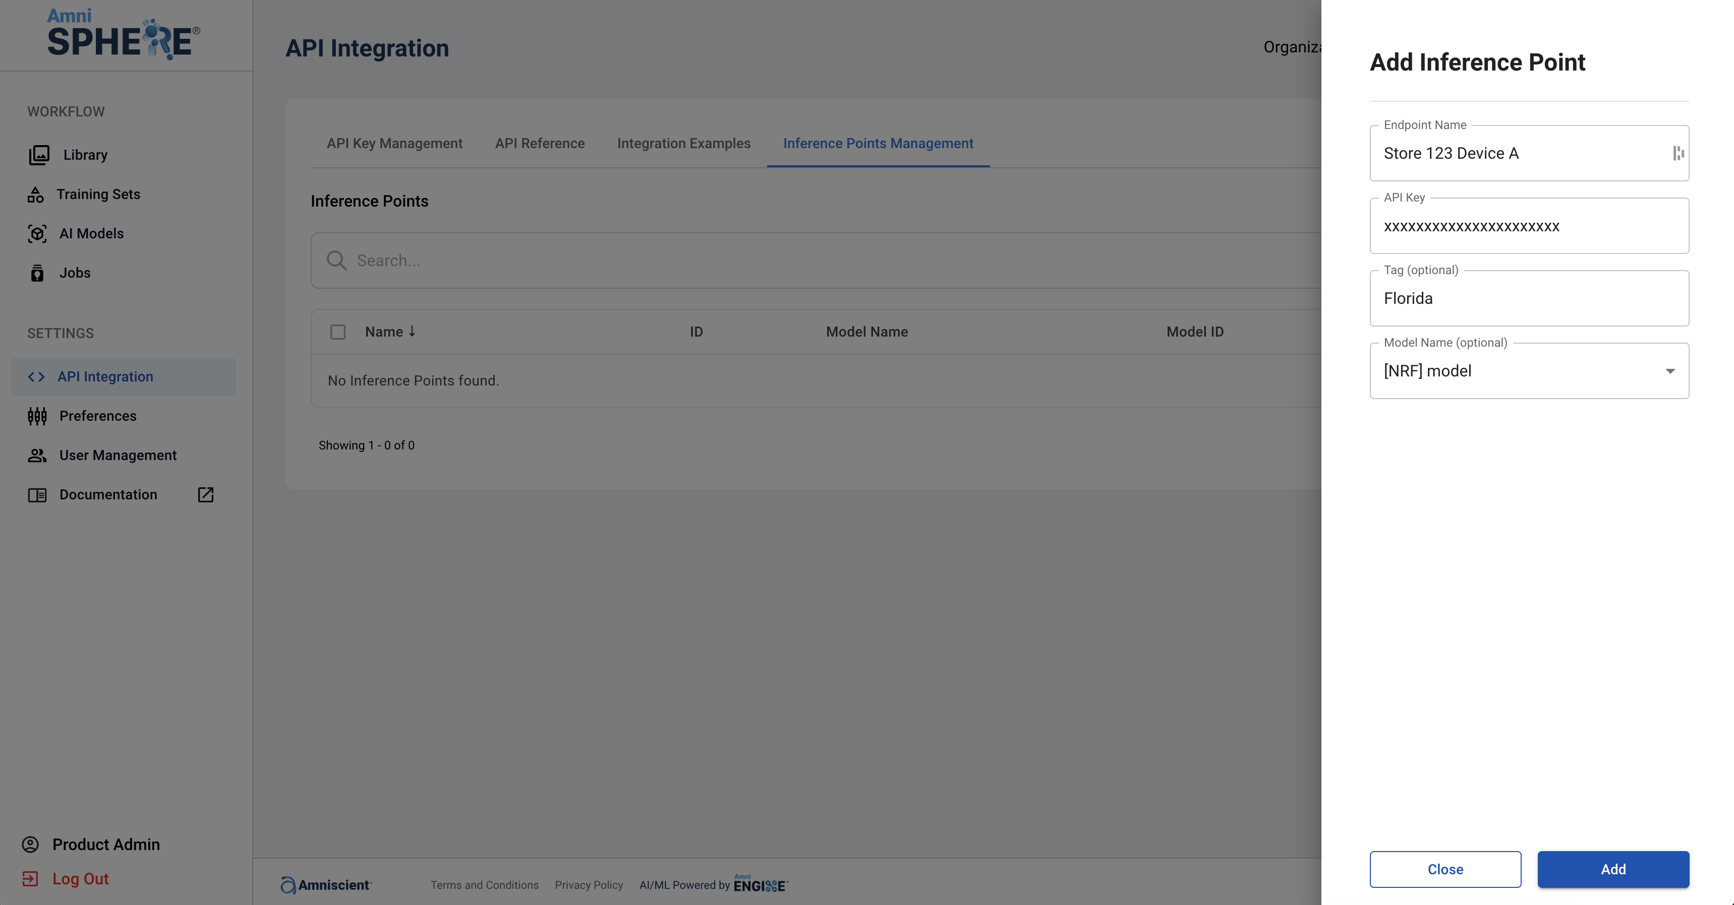Click the Tag (optional) input field
This screenshot has width=1734, height=905.
coord(1528,298)
